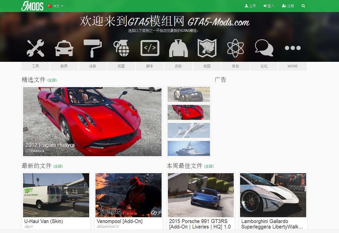This screenshot has height=233, width=339.
Task: Open the blue Porsche 991 image
Action: pyautogui.click(x=201, y=195)
